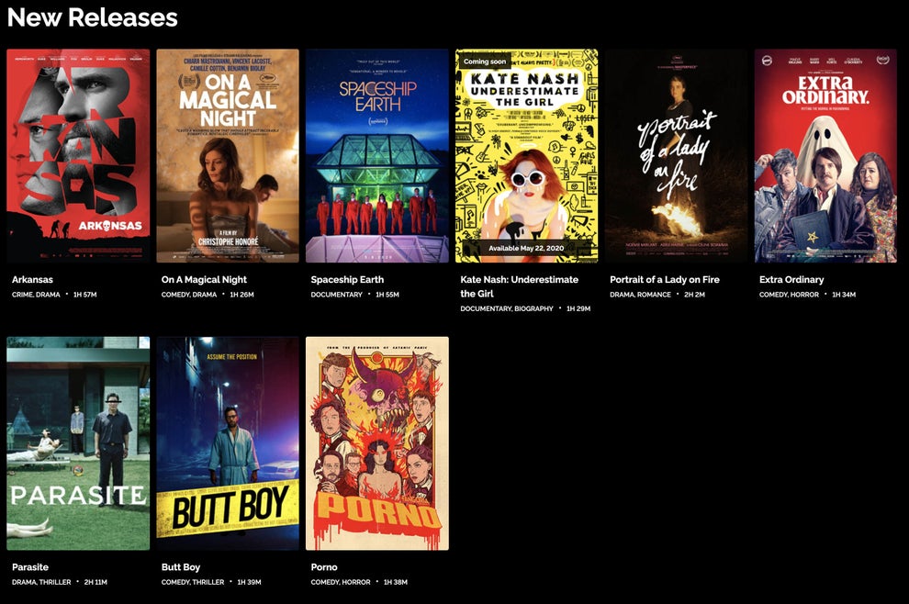Screen dimensions: 909x604
Task: Select the Spaceship Earth poster
Action: pos(377,156)
